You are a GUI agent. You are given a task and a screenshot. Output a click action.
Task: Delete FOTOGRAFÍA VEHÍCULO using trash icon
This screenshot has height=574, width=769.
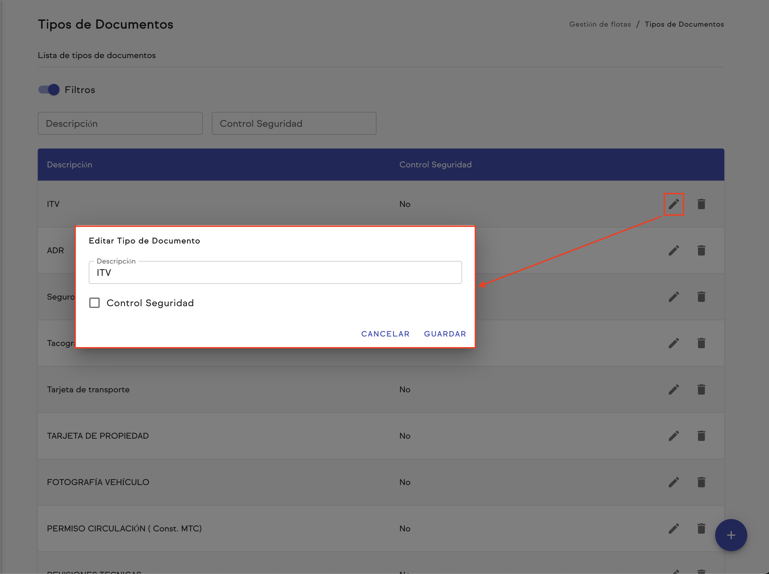(701, 482)
